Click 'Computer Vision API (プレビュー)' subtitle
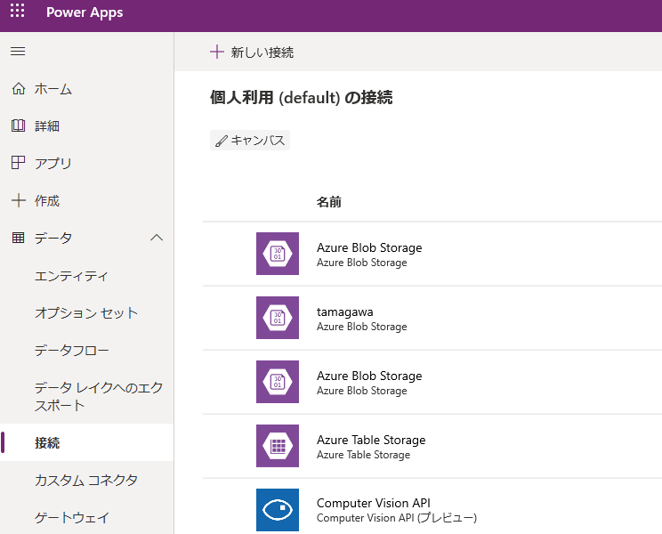The width and height of the screenshot is (662, 534). click(x=397, y=518)
